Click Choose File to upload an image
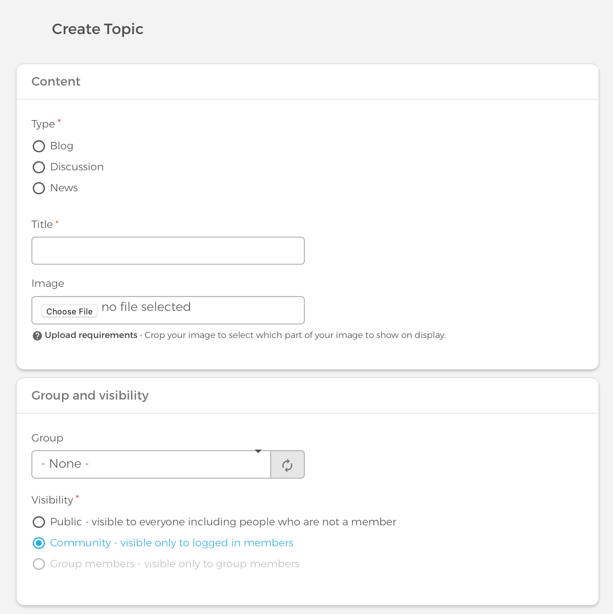 [x=69, y=311]
